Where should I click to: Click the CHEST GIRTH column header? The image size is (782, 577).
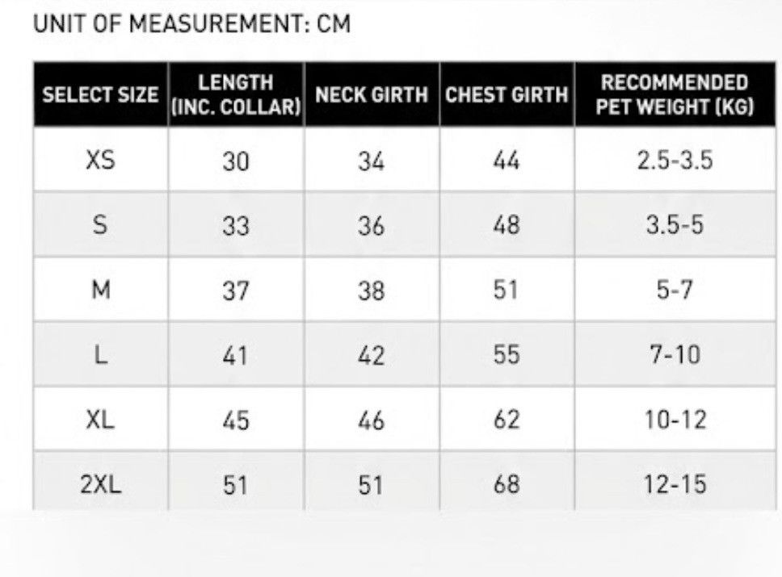507,94
